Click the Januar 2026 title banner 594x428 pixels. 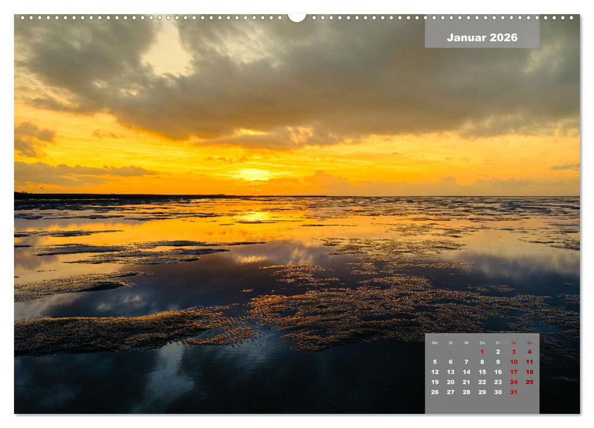pyautogui.click(x=483, y=37)
